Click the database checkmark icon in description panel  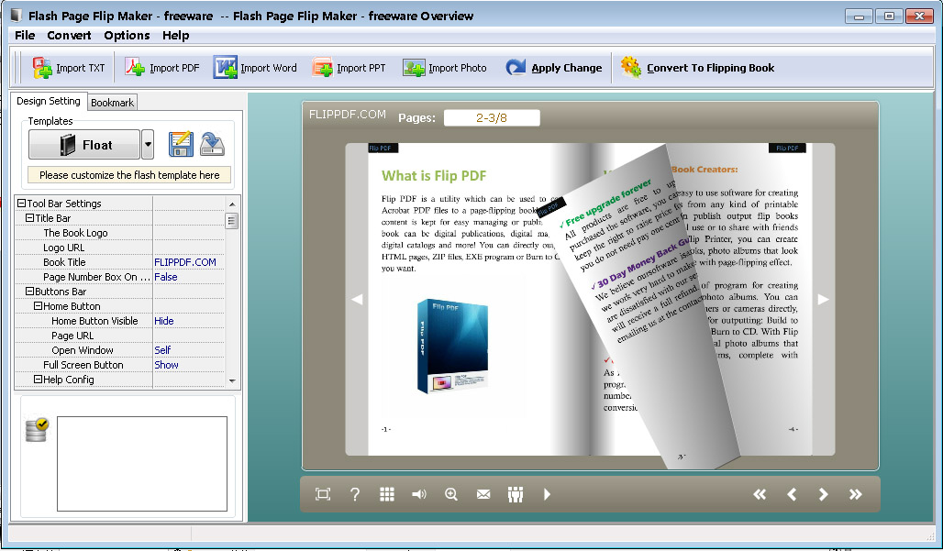pos(37,430)
